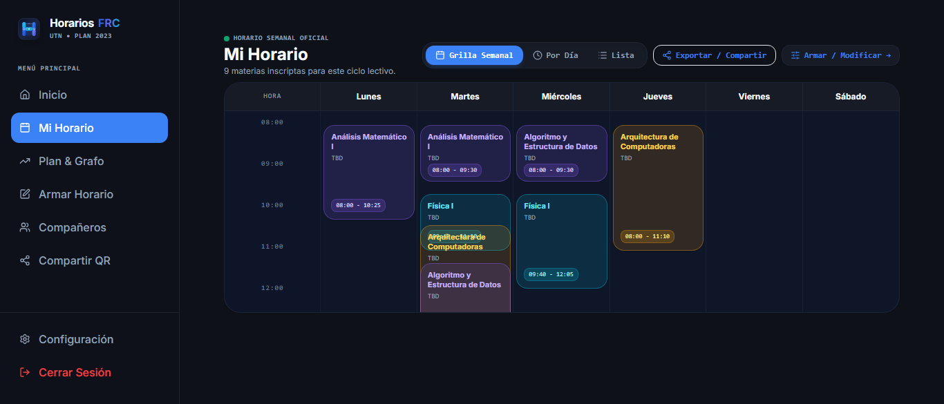Click Armar / Modificar button
This screenshot has height=404, width=944.
(x=840, y=55)
